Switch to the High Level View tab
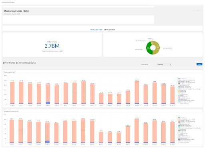 [x=96, y=30]
